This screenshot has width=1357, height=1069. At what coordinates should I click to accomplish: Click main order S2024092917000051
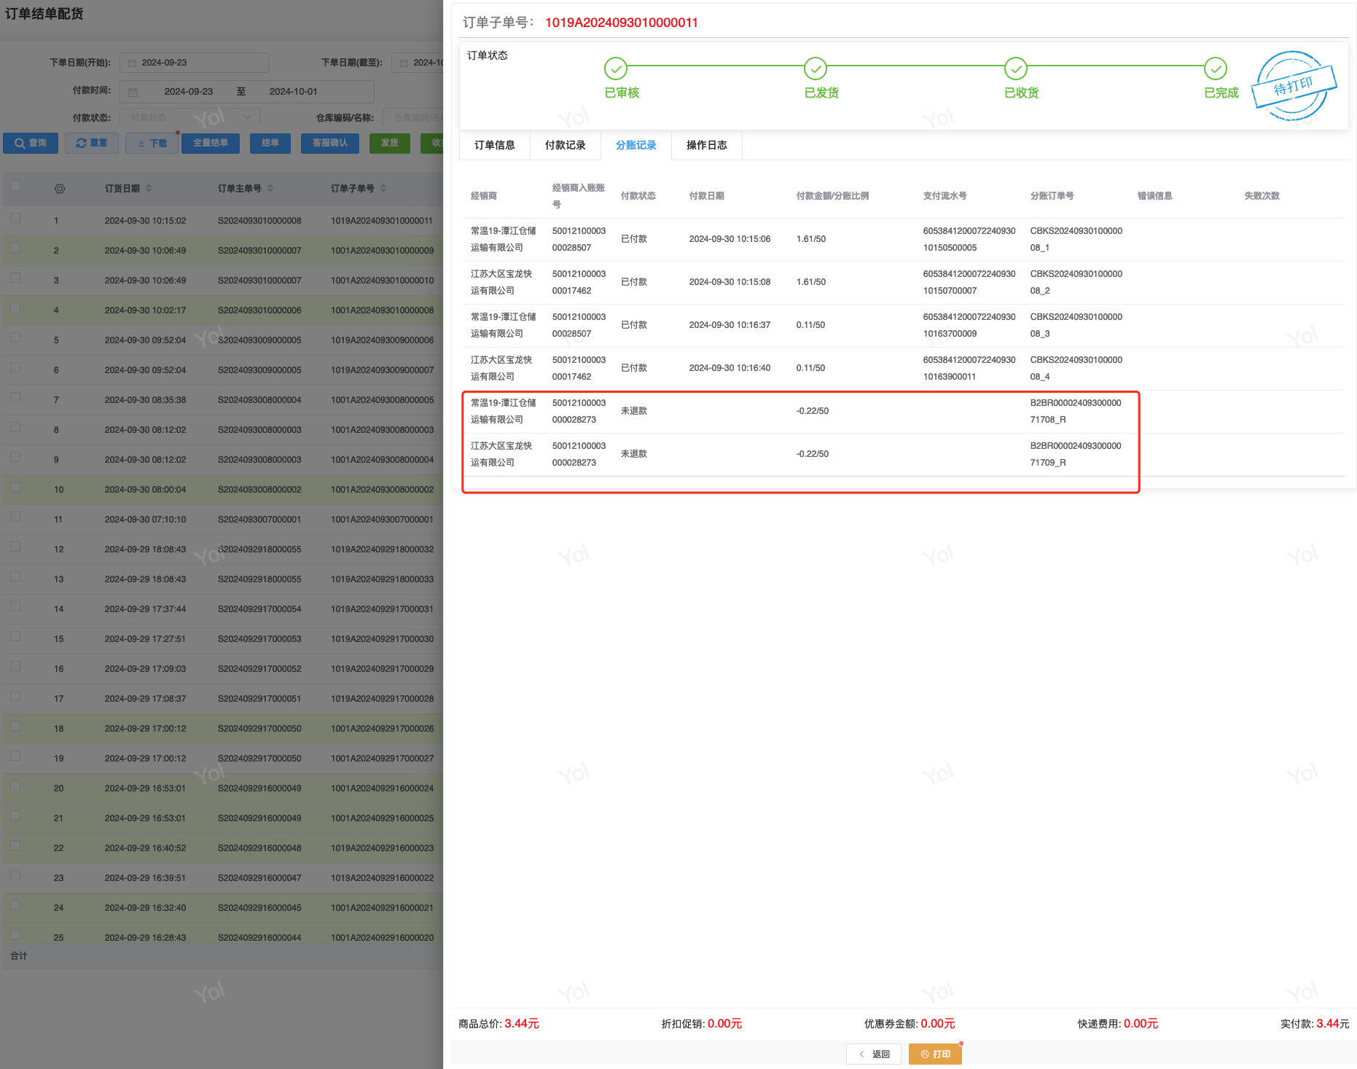point(259,699)
